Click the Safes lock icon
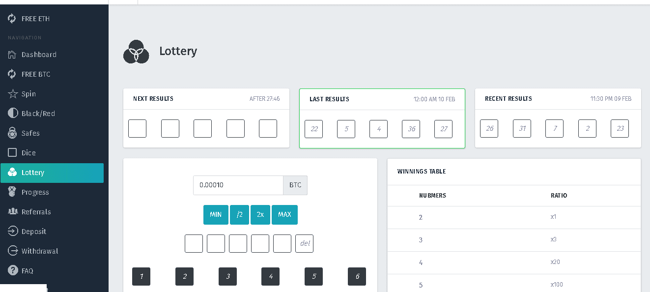 pos(12,133)
